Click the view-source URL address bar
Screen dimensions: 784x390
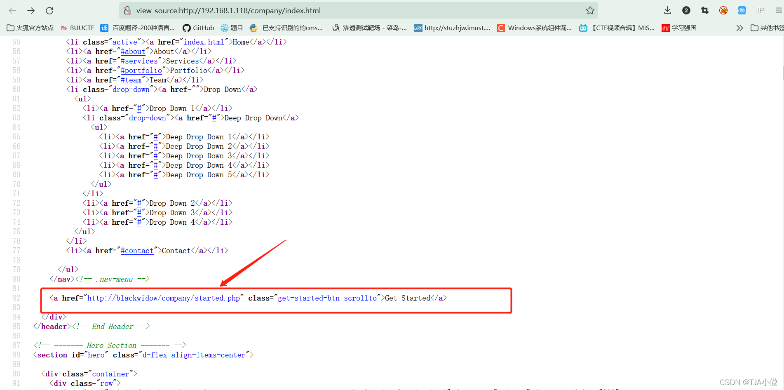359,11
